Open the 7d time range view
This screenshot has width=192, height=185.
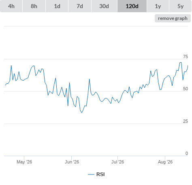[80, 6]
